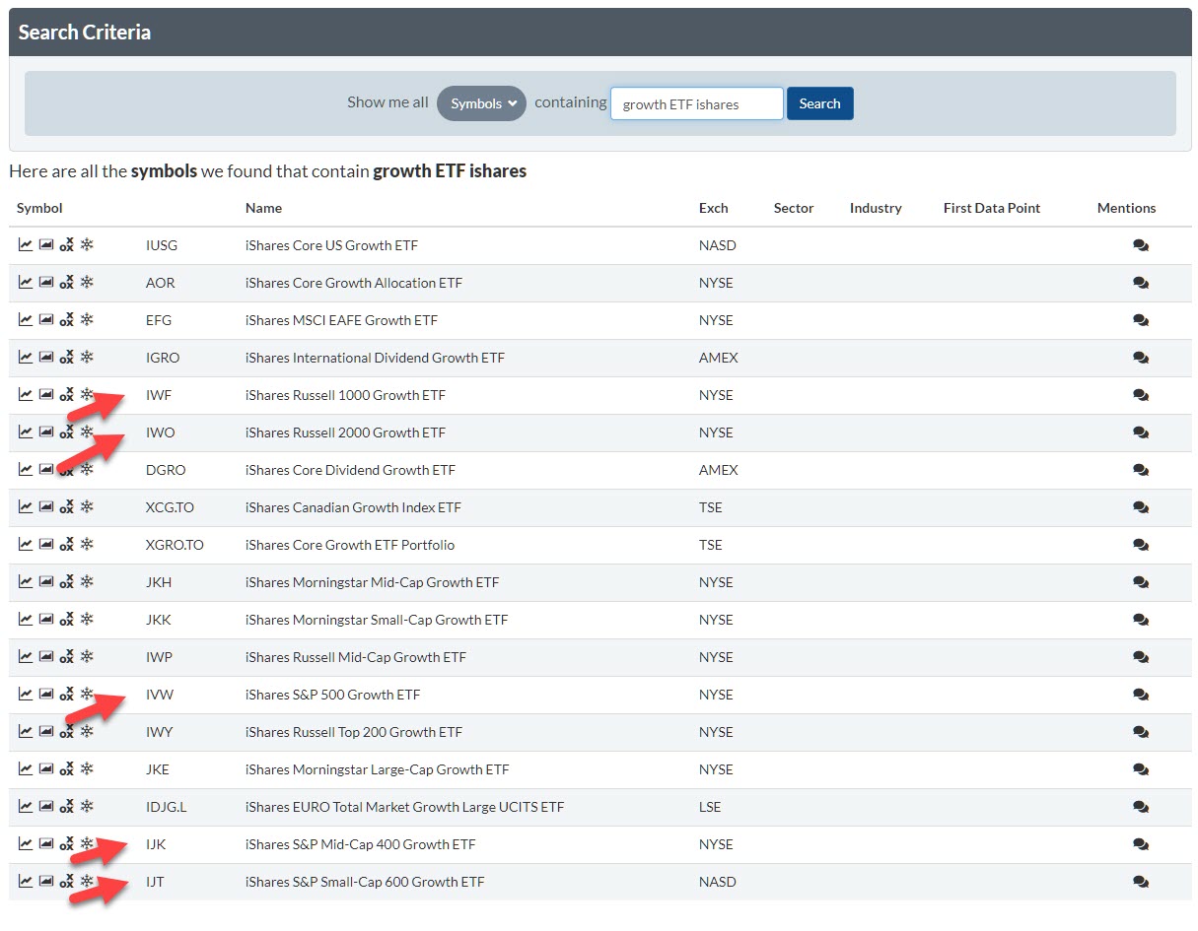Open point and figure chart for IDJG.L
This screenshot has width=1198, height=931.
[x=66, y=807]
